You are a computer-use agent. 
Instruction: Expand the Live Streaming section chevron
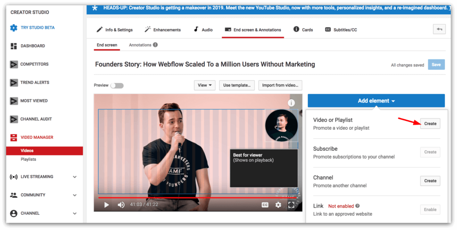pos(75,177)
